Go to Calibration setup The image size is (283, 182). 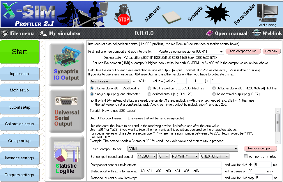click(20, 124)
